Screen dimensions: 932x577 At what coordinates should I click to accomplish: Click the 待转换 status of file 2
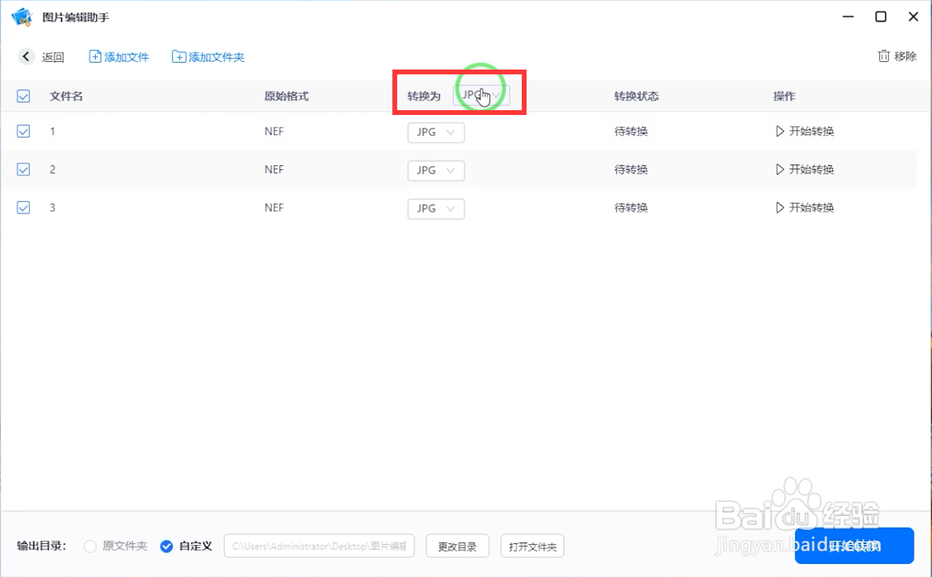[631, 169]
